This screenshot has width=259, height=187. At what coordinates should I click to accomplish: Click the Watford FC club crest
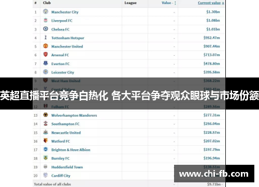tap(46, 141)
